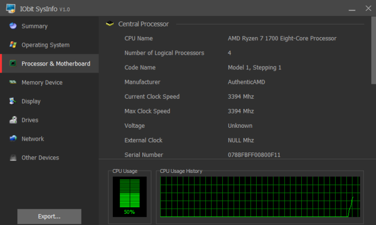The height and width of the screenshot is (225, 376).
Task: Click the CPU Usage History graph
Action: [x=260, y=197]
